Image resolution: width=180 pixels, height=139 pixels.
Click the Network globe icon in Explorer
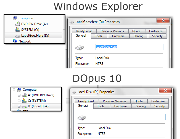15,41
